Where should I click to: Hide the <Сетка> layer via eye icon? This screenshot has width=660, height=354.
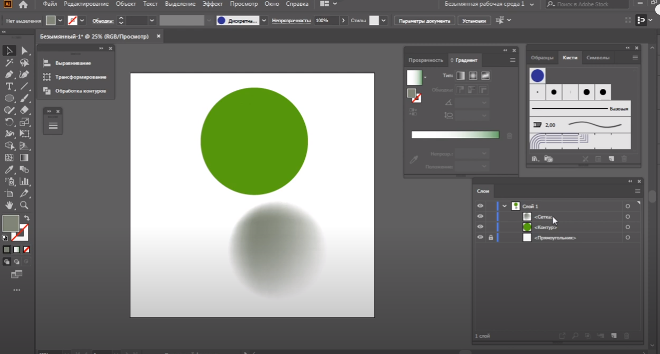(480, 217)
